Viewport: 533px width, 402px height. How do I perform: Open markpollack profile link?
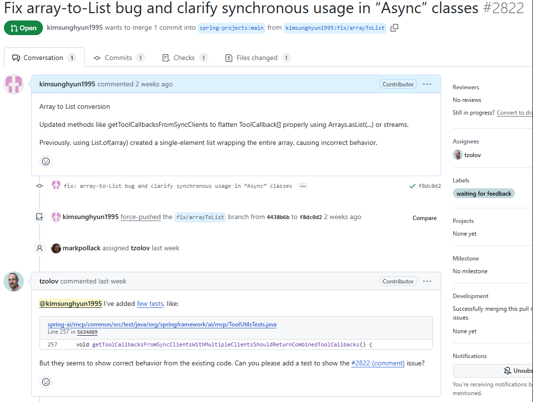[82, 248]
